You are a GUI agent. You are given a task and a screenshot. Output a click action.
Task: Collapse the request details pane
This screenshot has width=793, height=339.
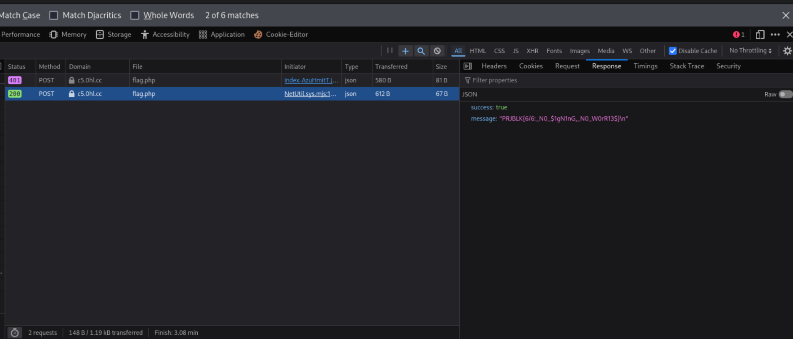[468, 66]
